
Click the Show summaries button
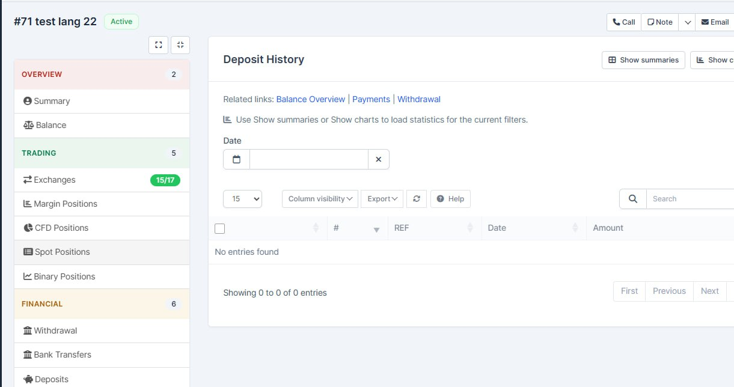click(x=643, y=60)
